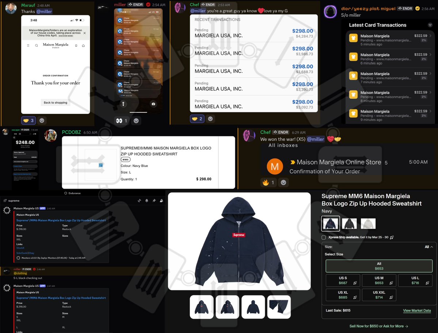Image resolution: width=438 pixels, height=333 pixels.
Task: Open pinned messages pin icon
Action: [x=154, y=201]
